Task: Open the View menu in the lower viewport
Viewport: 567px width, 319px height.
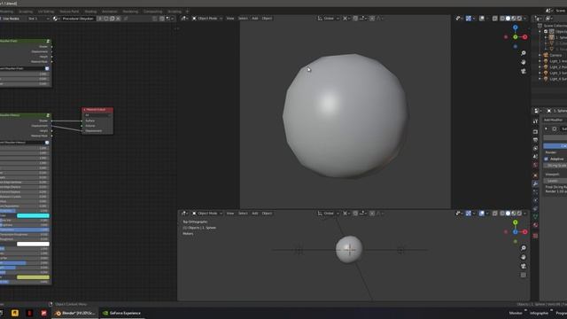Action: tap(230, 214)
